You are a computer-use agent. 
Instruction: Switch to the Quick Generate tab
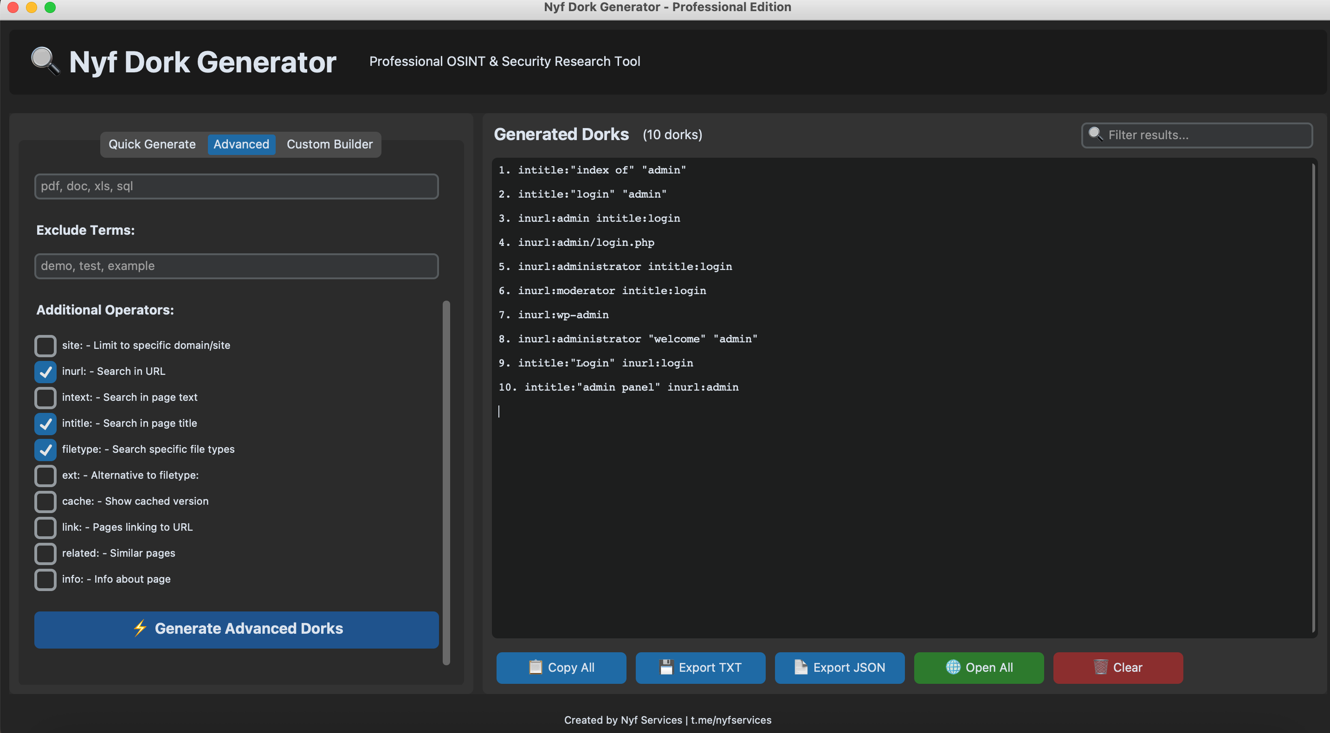[x=152, y=144]
